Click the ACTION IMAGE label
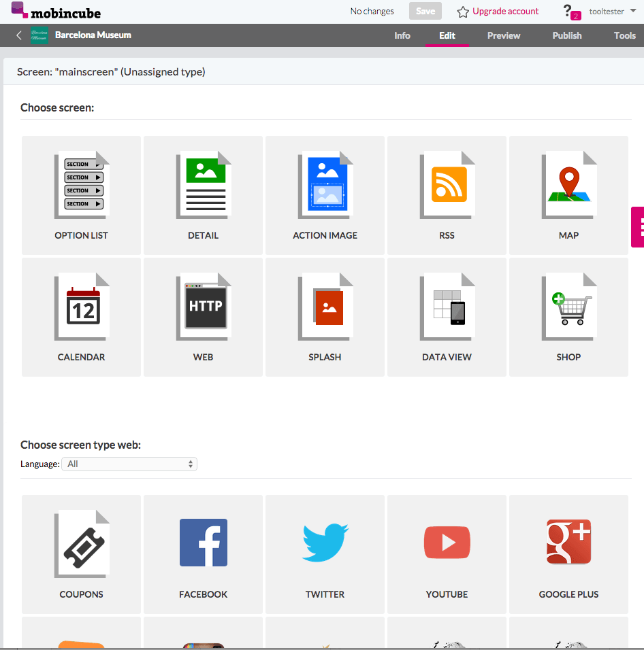Screen dimensions: 644x650 [325, 235]
